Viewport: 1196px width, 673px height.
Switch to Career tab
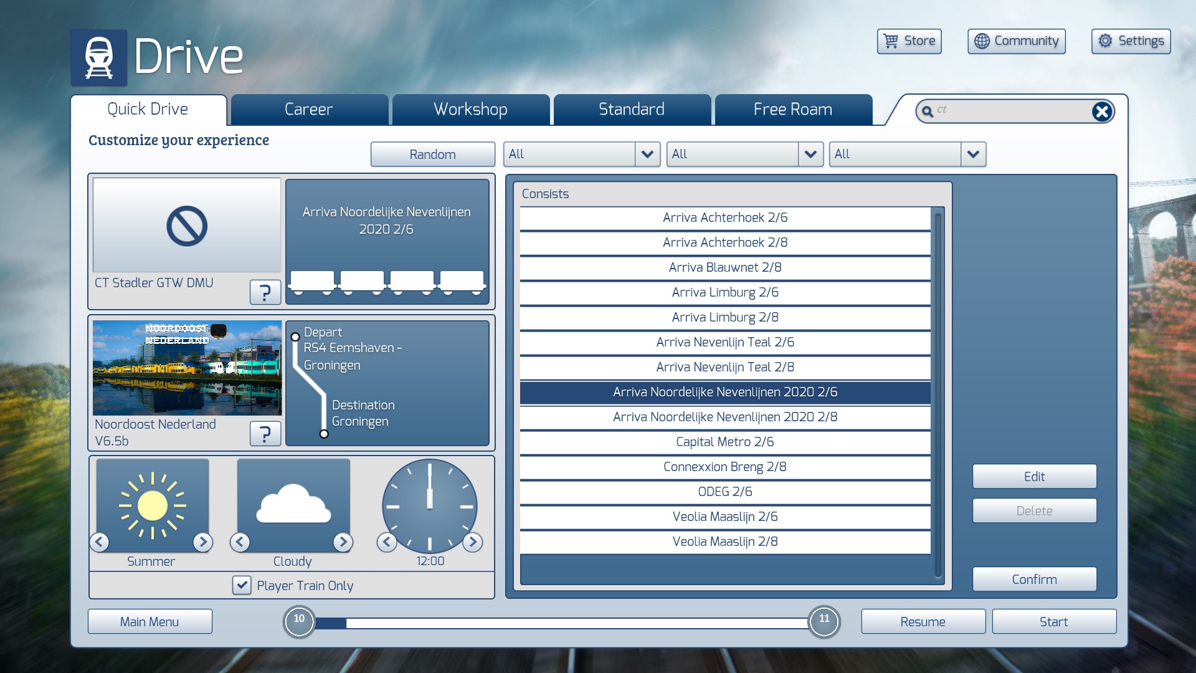tap(309, 110)
